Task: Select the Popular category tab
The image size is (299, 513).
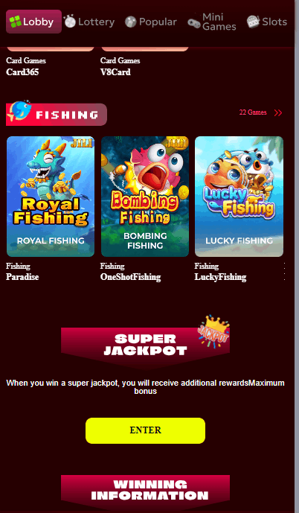Action: coord(151,22)
